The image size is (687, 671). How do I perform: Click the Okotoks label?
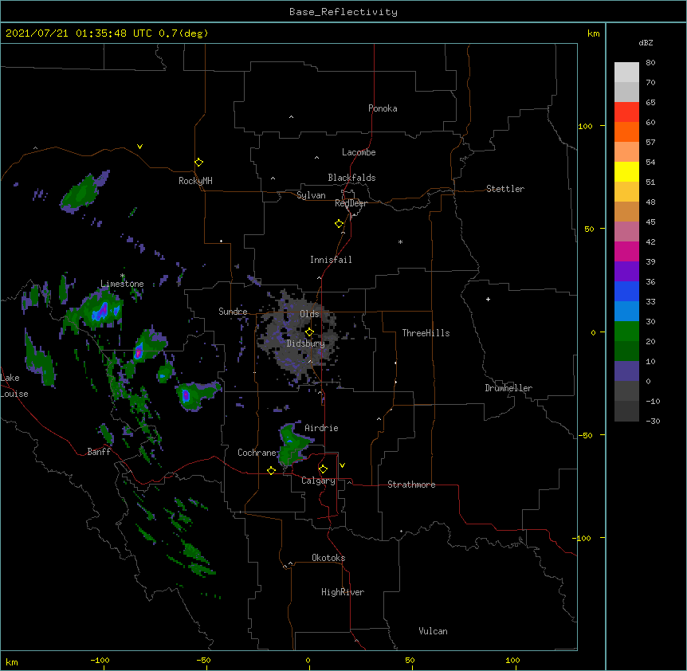[328, 558]
